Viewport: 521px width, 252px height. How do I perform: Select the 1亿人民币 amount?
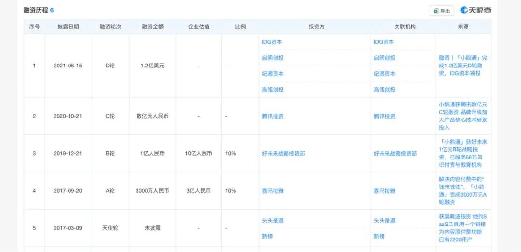pyautogui.click(x=152, y=154)
